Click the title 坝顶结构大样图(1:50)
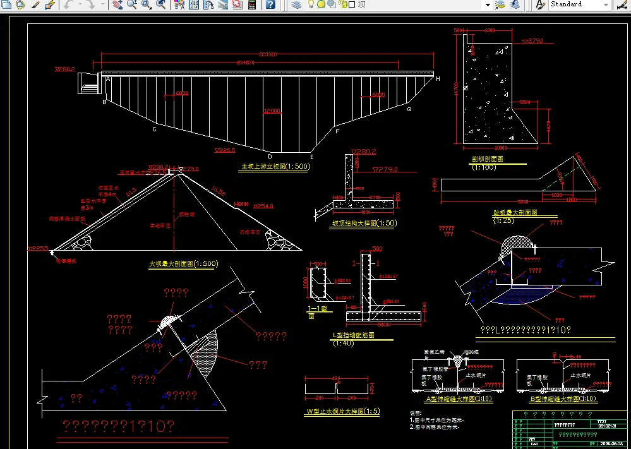Screen dimensions: 631x449 [364, 223]
